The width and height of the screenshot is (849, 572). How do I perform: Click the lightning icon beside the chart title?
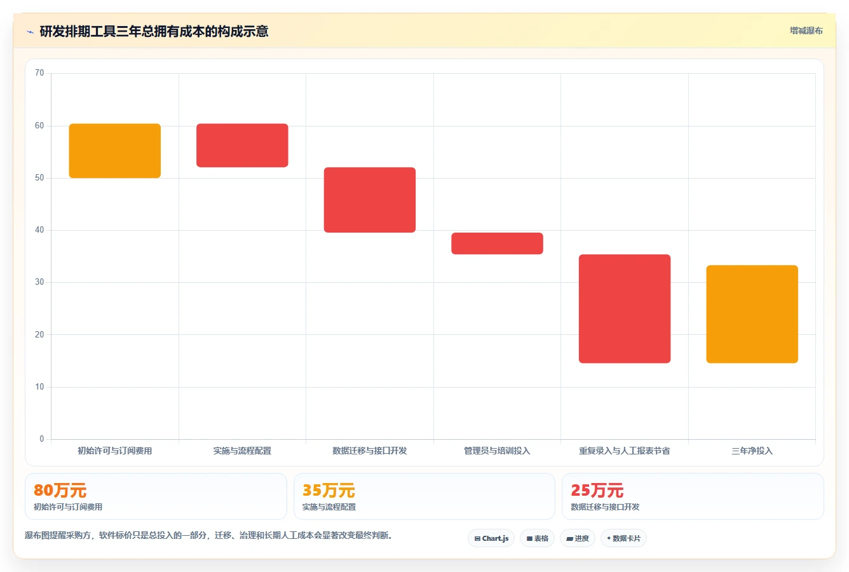(x=30, y=31)
